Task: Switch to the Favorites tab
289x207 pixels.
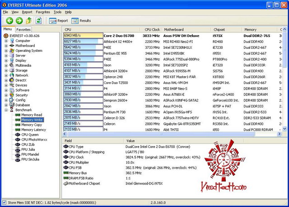Action: click(23, 29)
